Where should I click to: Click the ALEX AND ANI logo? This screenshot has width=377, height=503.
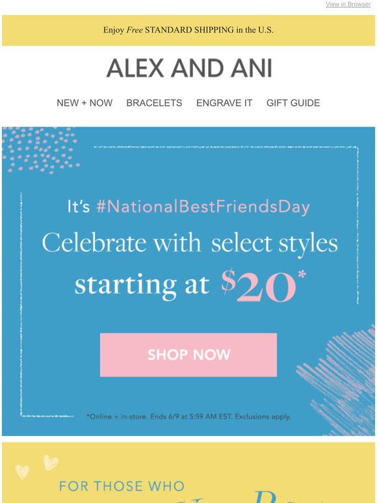point(189,68)
